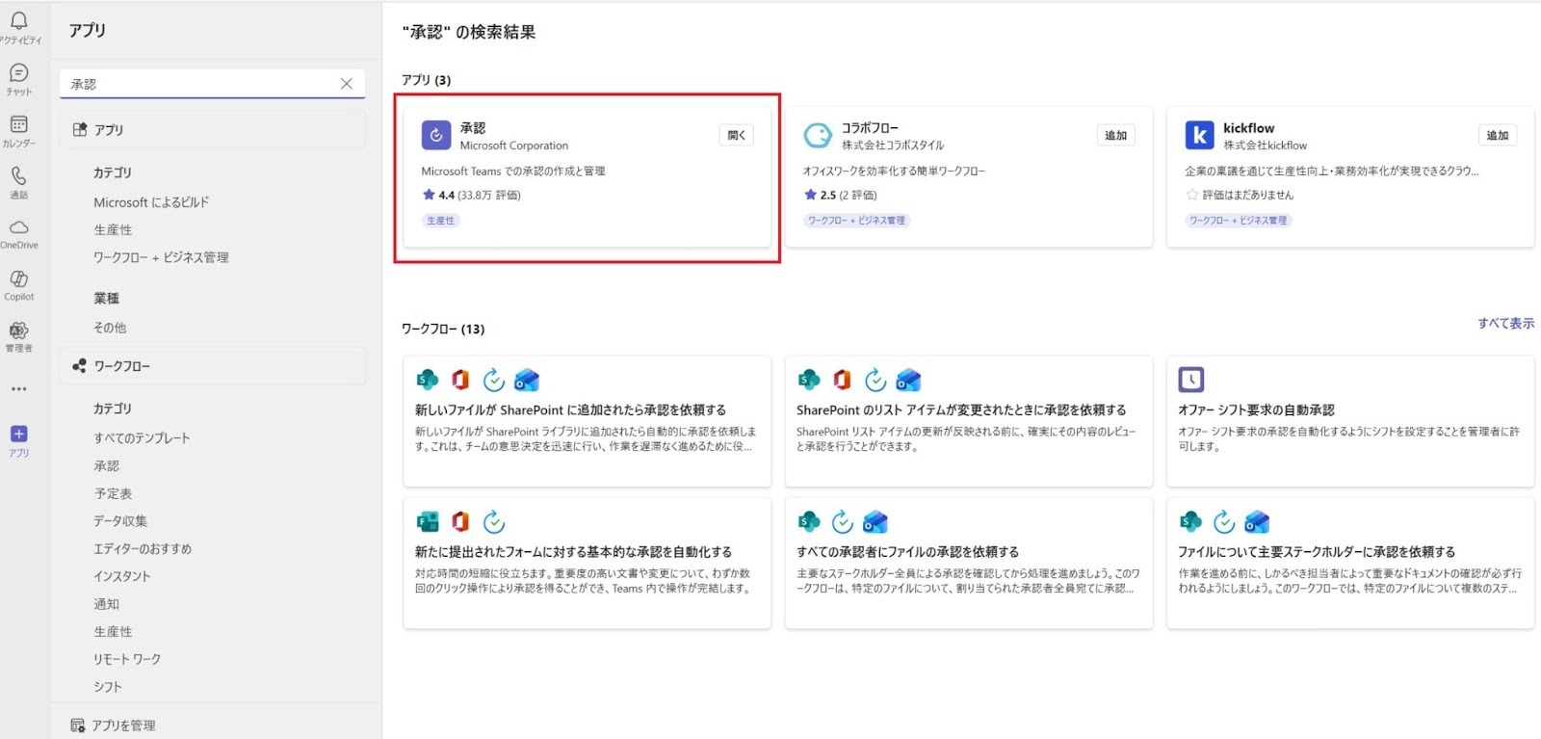This screenshot has height=739, width=1541.
Task: Click the three-dots more apps icon
Action: click(x=18, y=389)
